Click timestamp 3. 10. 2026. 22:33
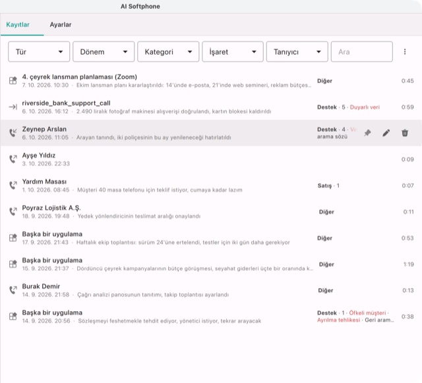Image resolution: width=422 pixels, height=383 pixels. [45, 163]
